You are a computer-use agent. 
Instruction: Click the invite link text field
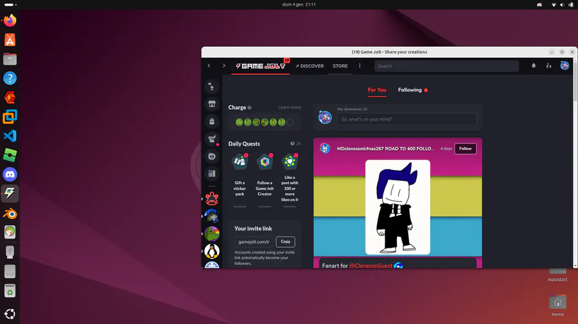tap(254, 242)
